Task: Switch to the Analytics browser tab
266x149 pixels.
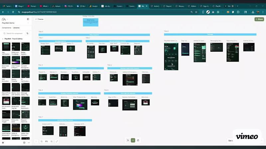Action: (93, 6)
